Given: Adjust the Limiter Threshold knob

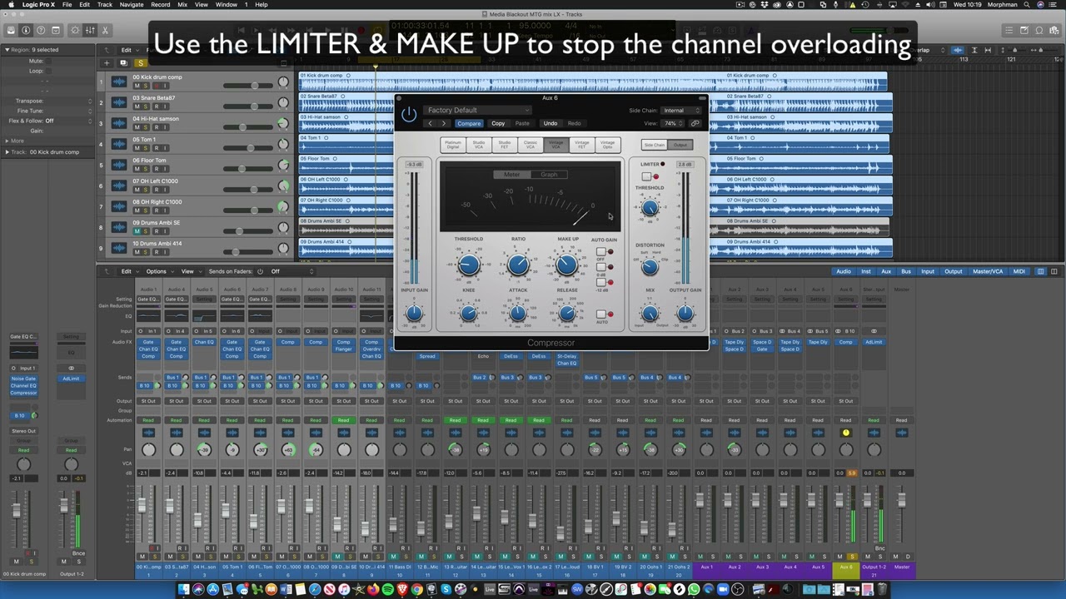Looking at the screenshot, I should pyautogui.click(x=650, y=208).
